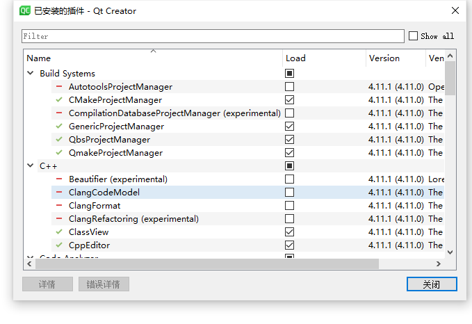Select the CppEditor plugin row
Image resolution: width=472 pixels, height=324 pixels.
coord(247,245)
